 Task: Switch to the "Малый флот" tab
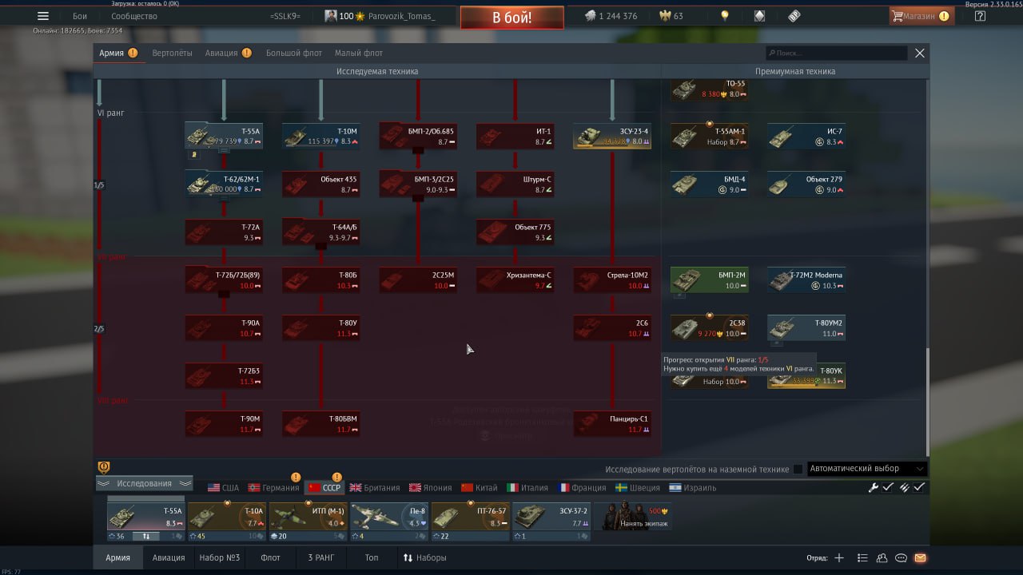click(359, 53)
